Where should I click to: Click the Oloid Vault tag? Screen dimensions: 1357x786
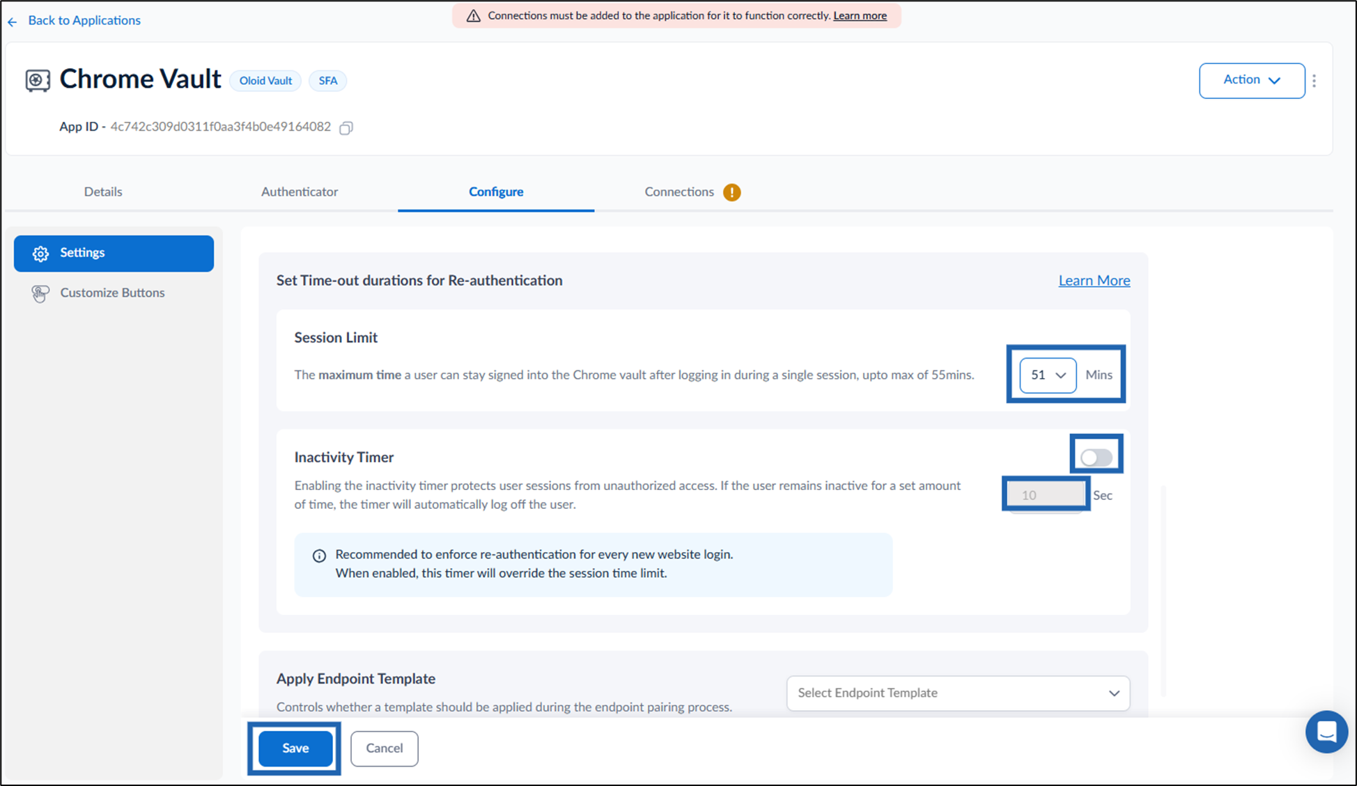pyautogui.click(x=265, y=81)
